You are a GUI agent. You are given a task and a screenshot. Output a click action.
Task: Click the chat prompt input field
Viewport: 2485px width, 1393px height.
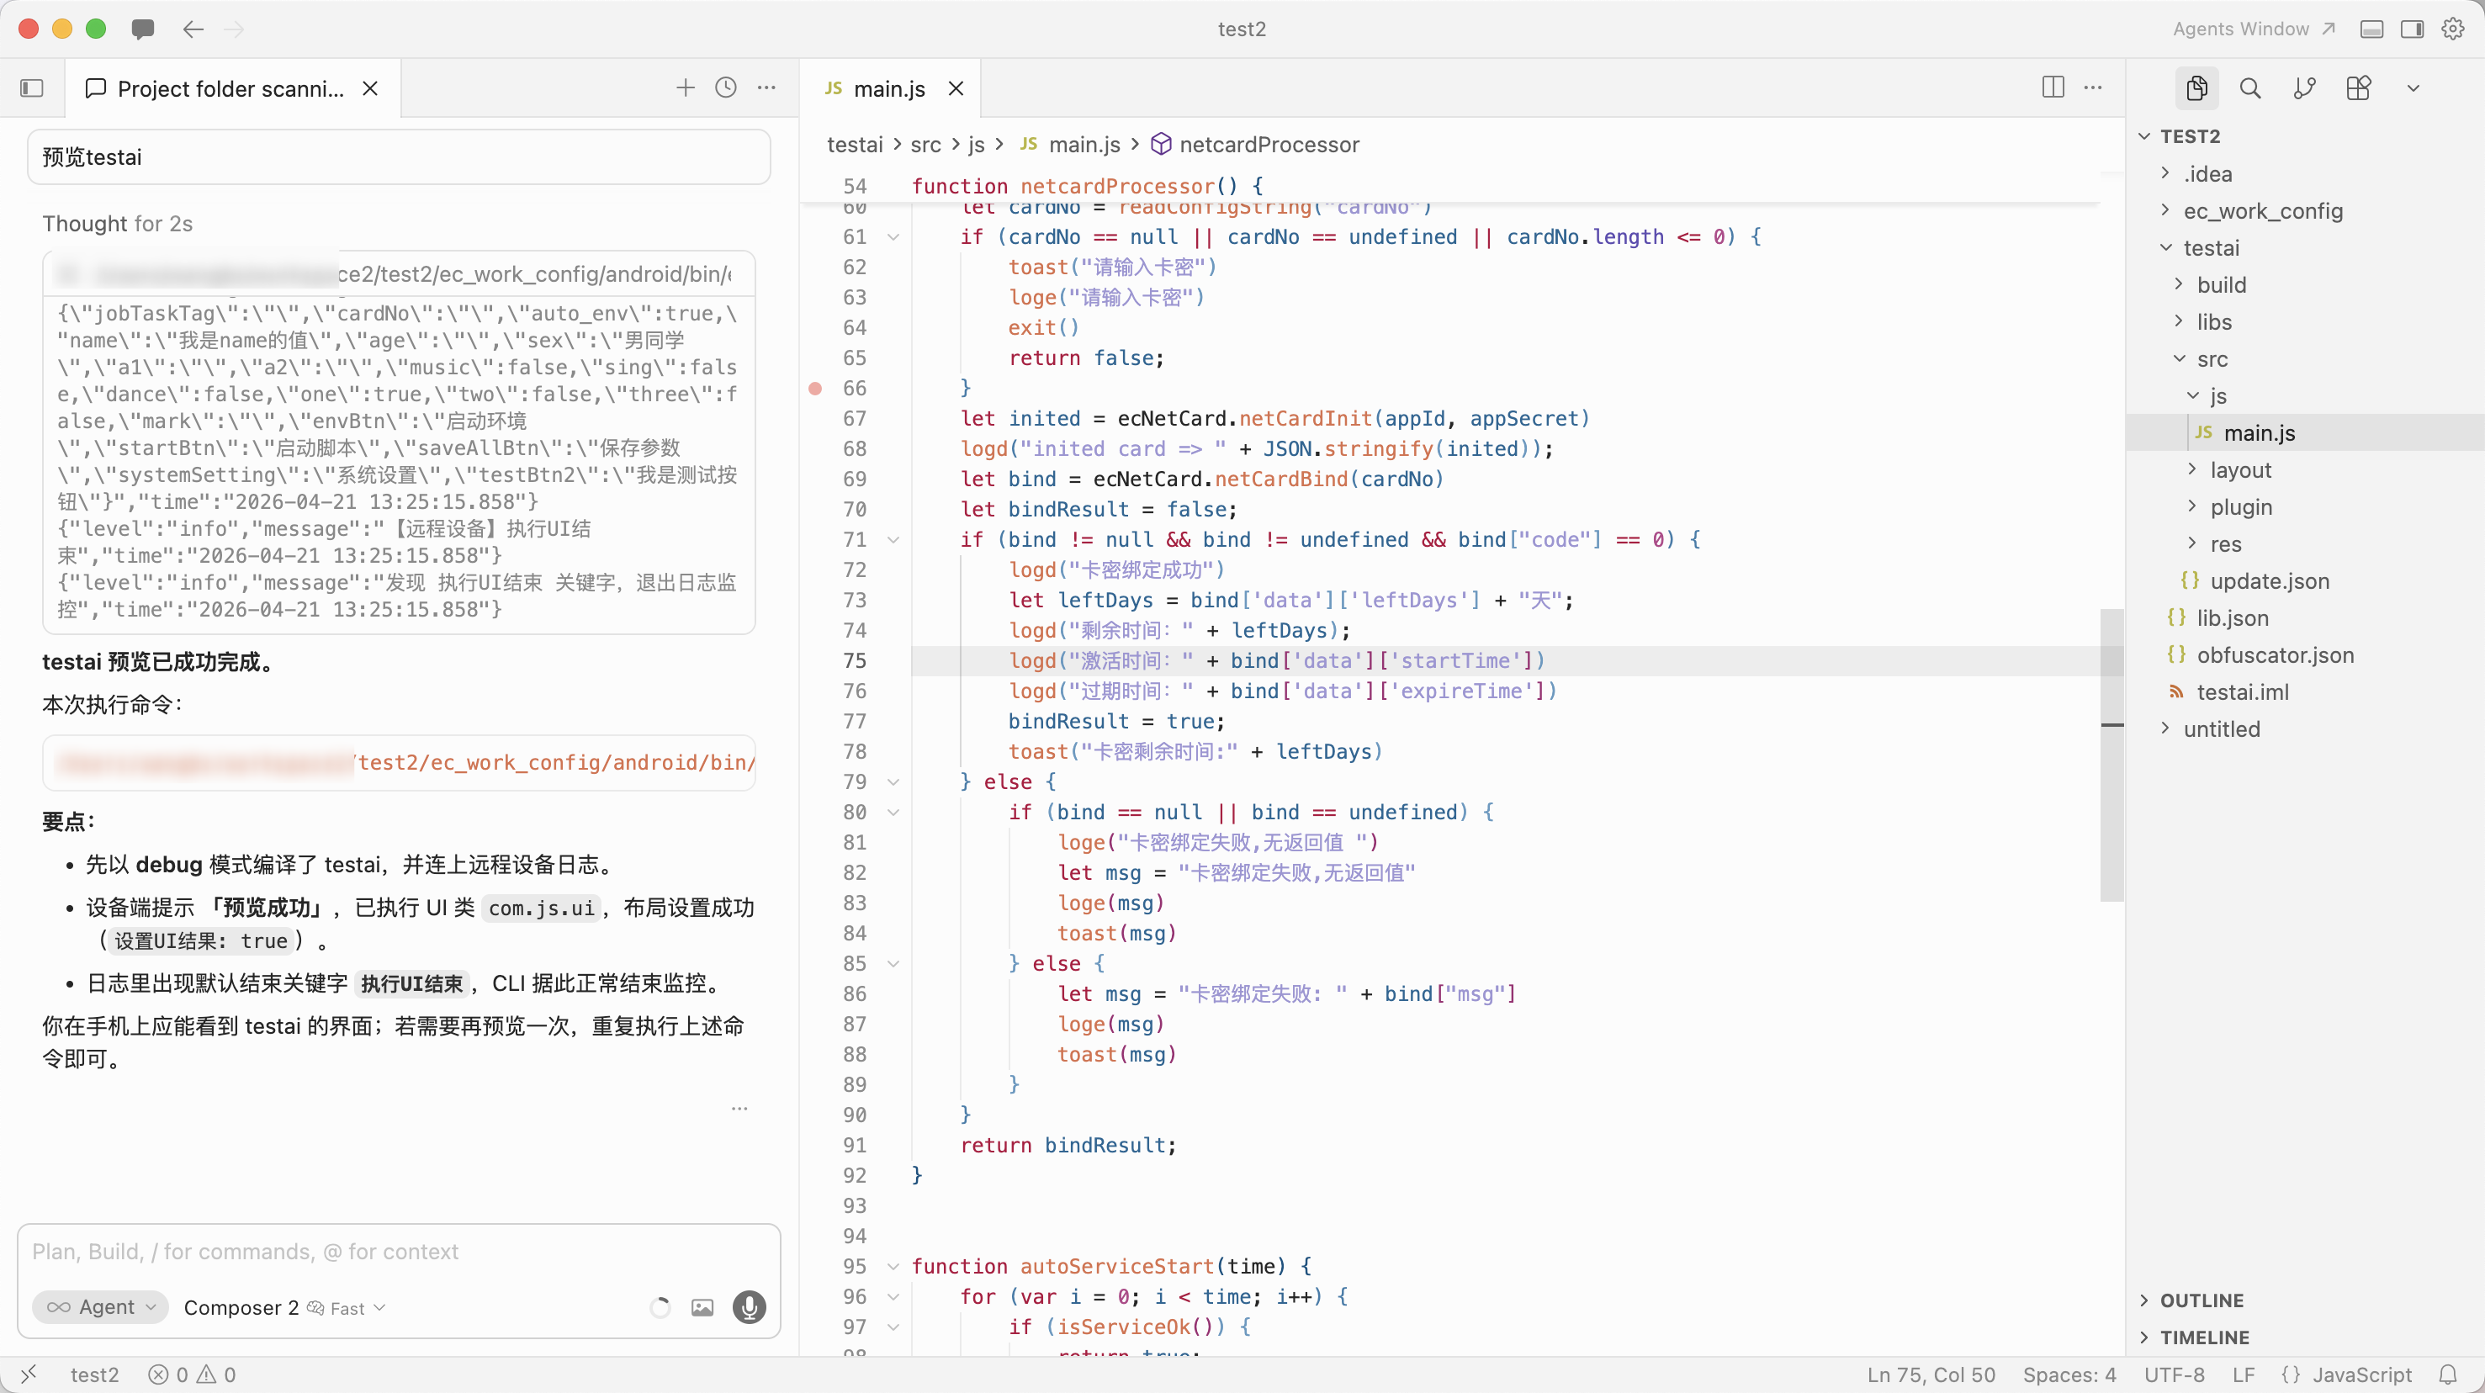(397, 1253)
